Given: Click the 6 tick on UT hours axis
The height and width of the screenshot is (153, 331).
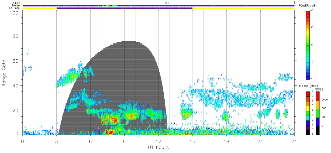Looking at the screenshot, I should [91, 141].
